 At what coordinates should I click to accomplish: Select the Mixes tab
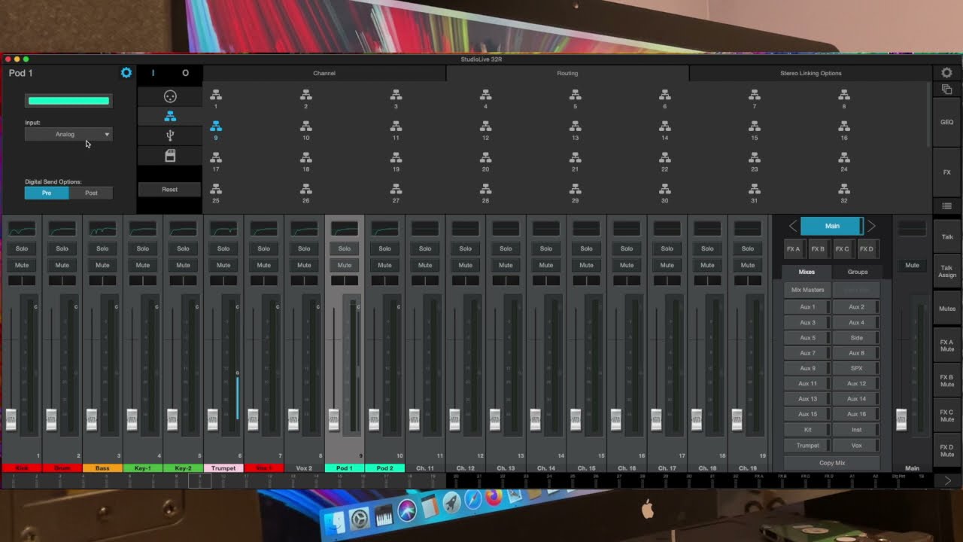(x=807, y=272)
